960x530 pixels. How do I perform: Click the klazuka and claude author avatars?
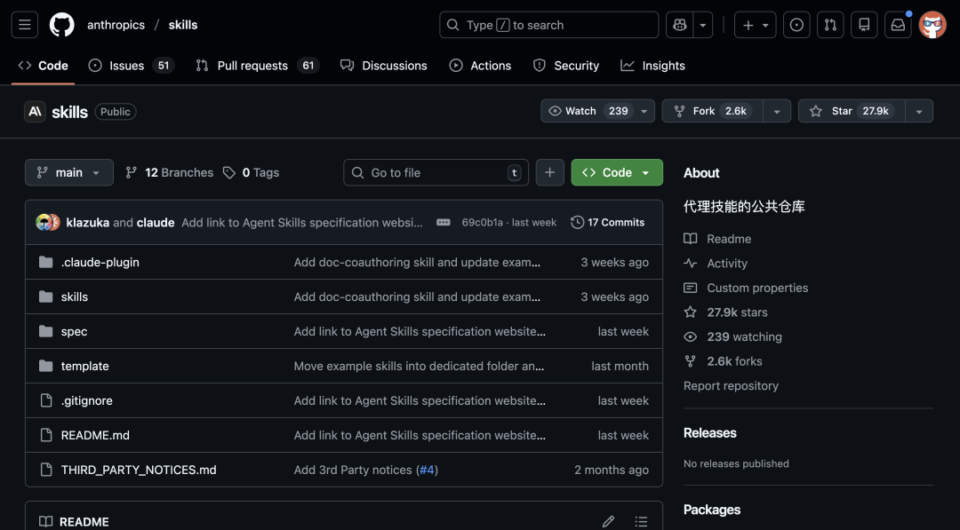[48, 223]
